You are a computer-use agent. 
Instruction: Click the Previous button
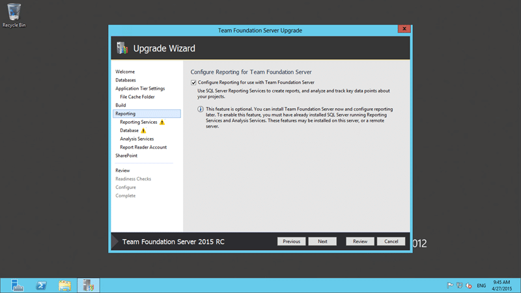(x=291, y=242)
